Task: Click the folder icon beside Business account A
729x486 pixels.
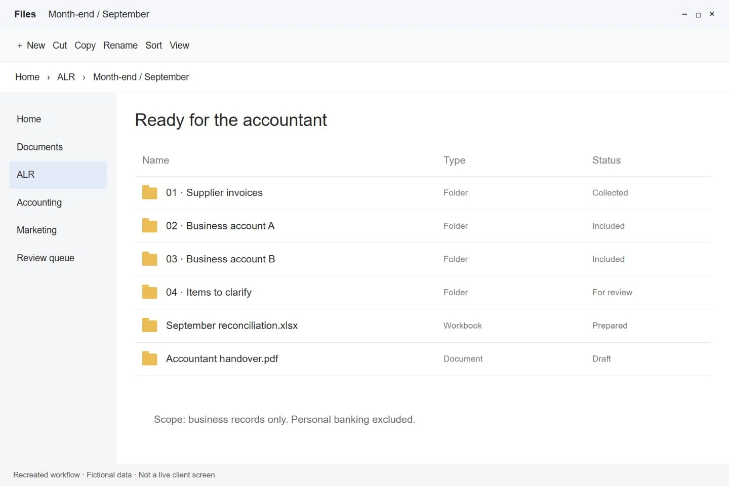Action: pos(149,226)
